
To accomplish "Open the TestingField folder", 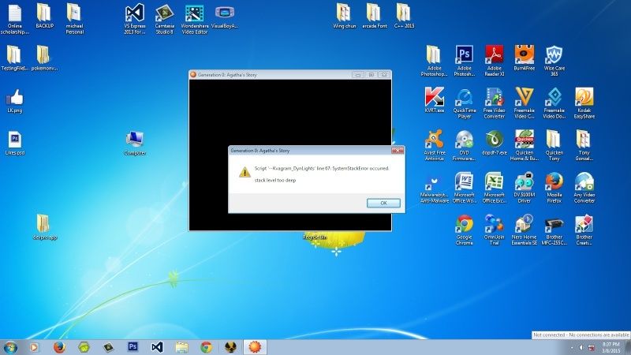I will pyautogui.click(x=14, y=58).
